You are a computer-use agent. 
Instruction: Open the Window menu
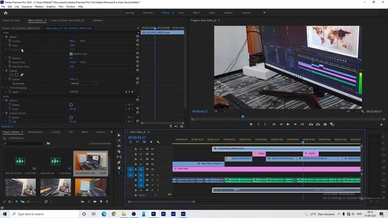point(70,7)
